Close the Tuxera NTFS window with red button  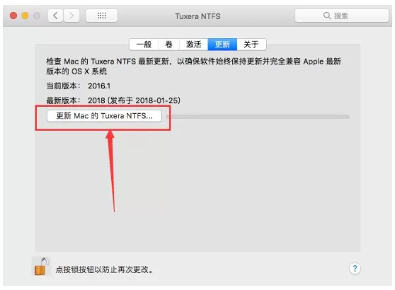click(x=13, y=16)
